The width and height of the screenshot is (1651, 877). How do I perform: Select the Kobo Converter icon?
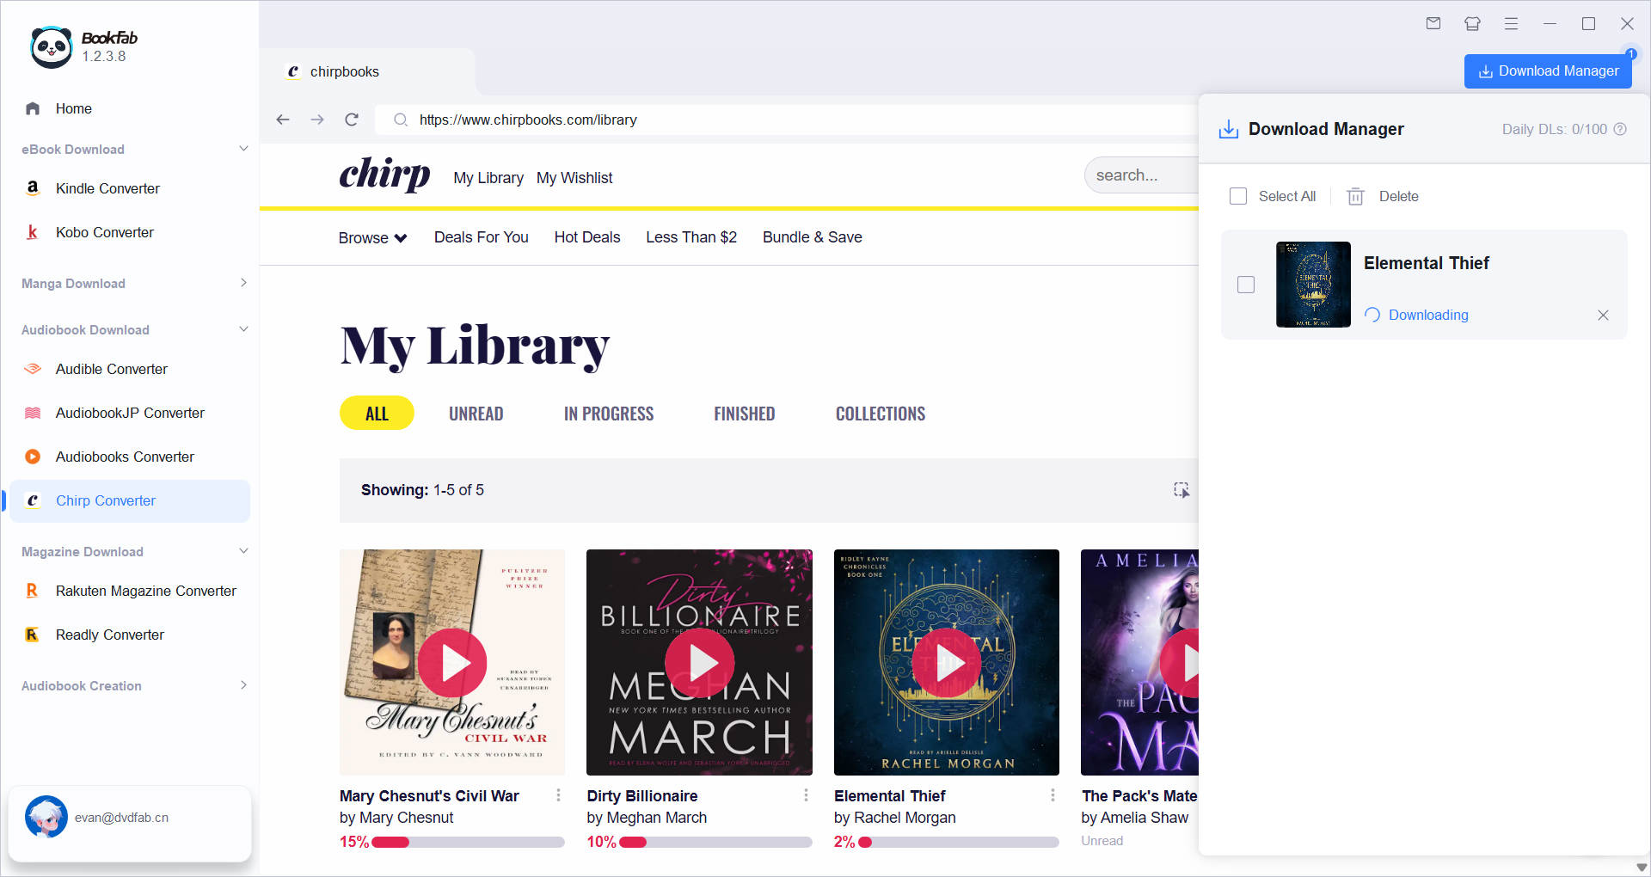pos(33,232)
